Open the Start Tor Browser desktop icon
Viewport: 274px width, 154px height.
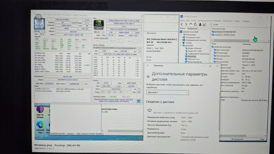40,111
